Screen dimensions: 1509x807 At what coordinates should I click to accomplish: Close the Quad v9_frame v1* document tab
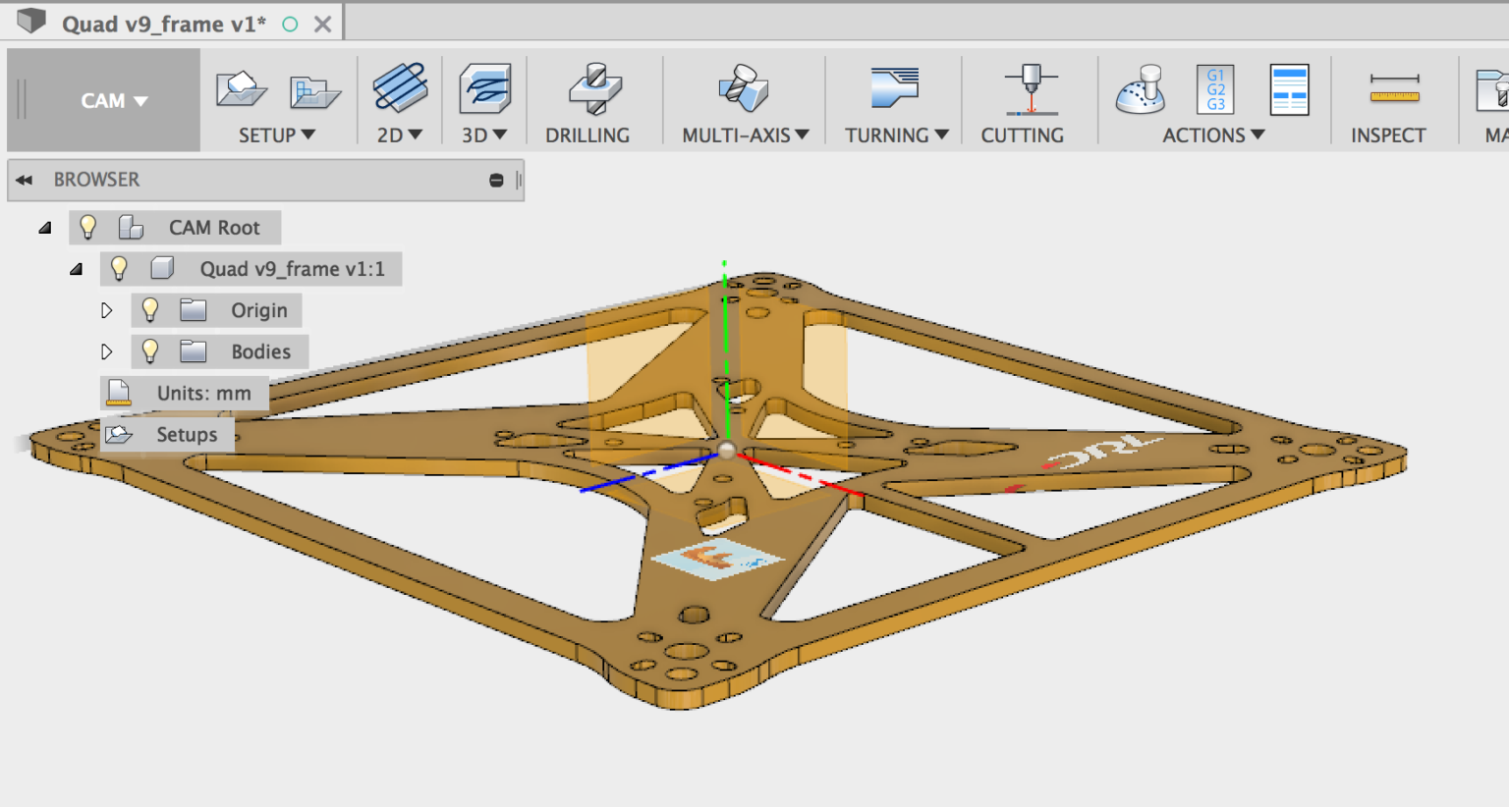pos(322,24)
